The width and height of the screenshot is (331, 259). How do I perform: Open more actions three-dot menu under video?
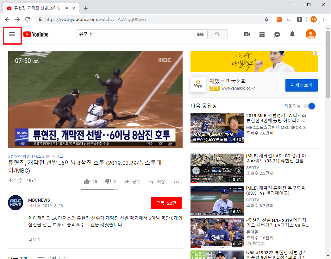pos(177,182)
